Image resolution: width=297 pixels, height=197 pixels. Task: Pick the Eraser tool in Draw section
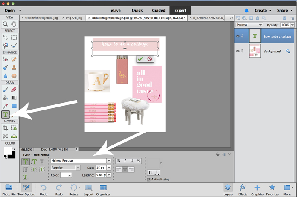(x=14, y=90)
